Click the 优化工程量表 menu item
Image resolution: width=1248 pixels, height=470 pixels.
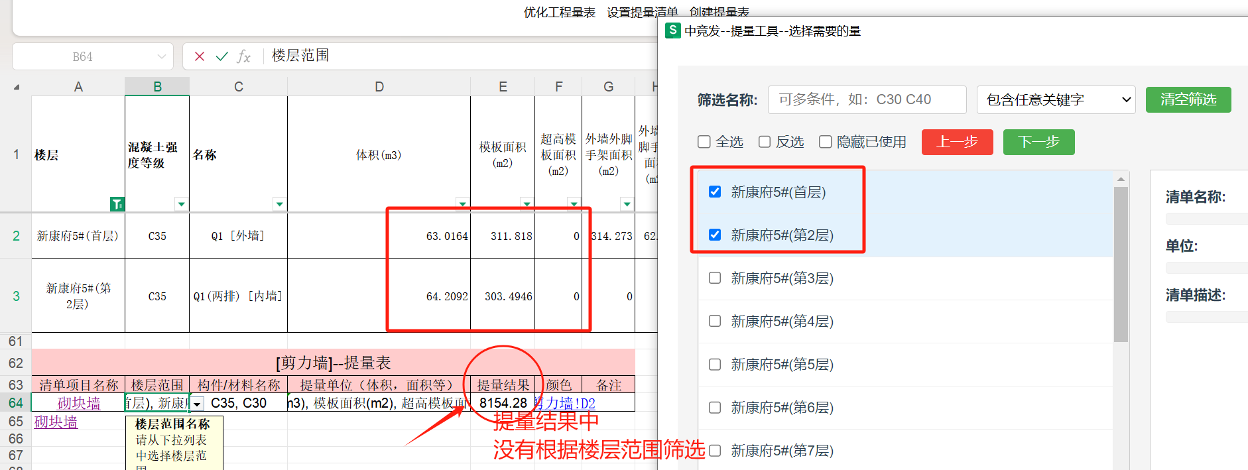coord(559,12)
